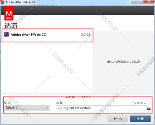Click the 5.7 GB 可用 available space text
The width and height of the screenshot is (155, 125).
pyautogui.click(x=139, y=103)
